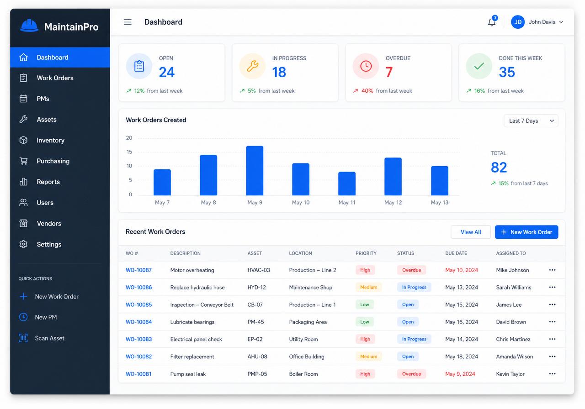Click the Done This Week checkmark icon

[479, 66]
